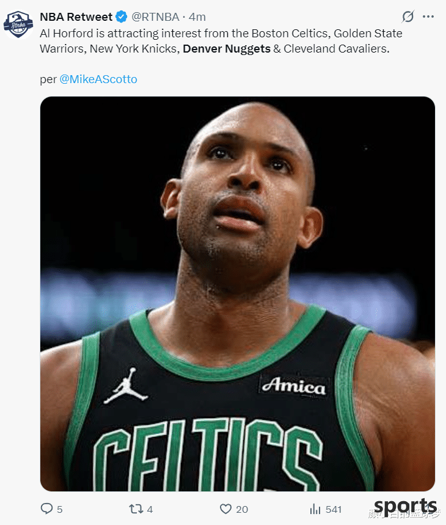The image size is (446, 525).
Task: Click the views bar chart icon
Action: [x=315, y=508]
